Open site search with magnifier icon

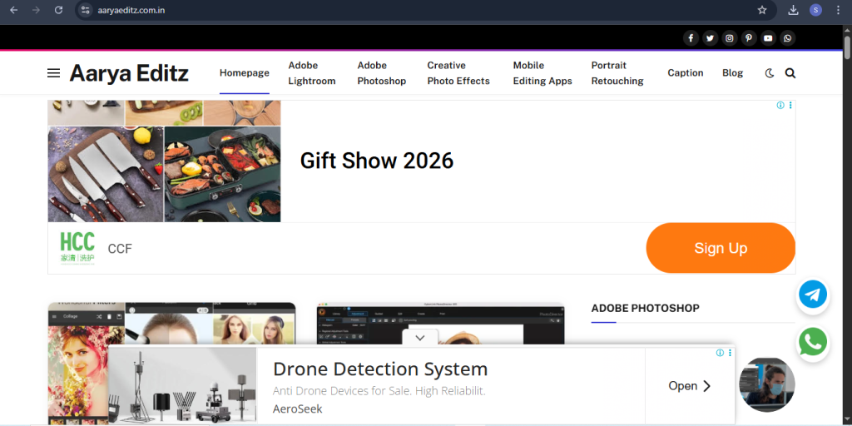(790, 73)
